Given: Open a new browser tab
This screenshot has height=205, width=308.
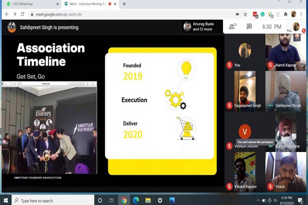Looking at the screenshot, I should 124,4.
